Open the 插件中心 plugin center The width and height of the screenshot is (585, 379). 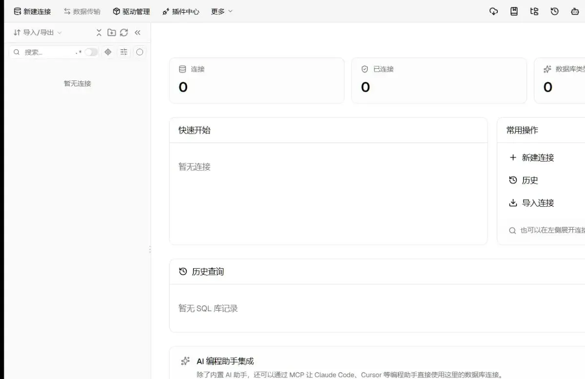coord(180,11)
